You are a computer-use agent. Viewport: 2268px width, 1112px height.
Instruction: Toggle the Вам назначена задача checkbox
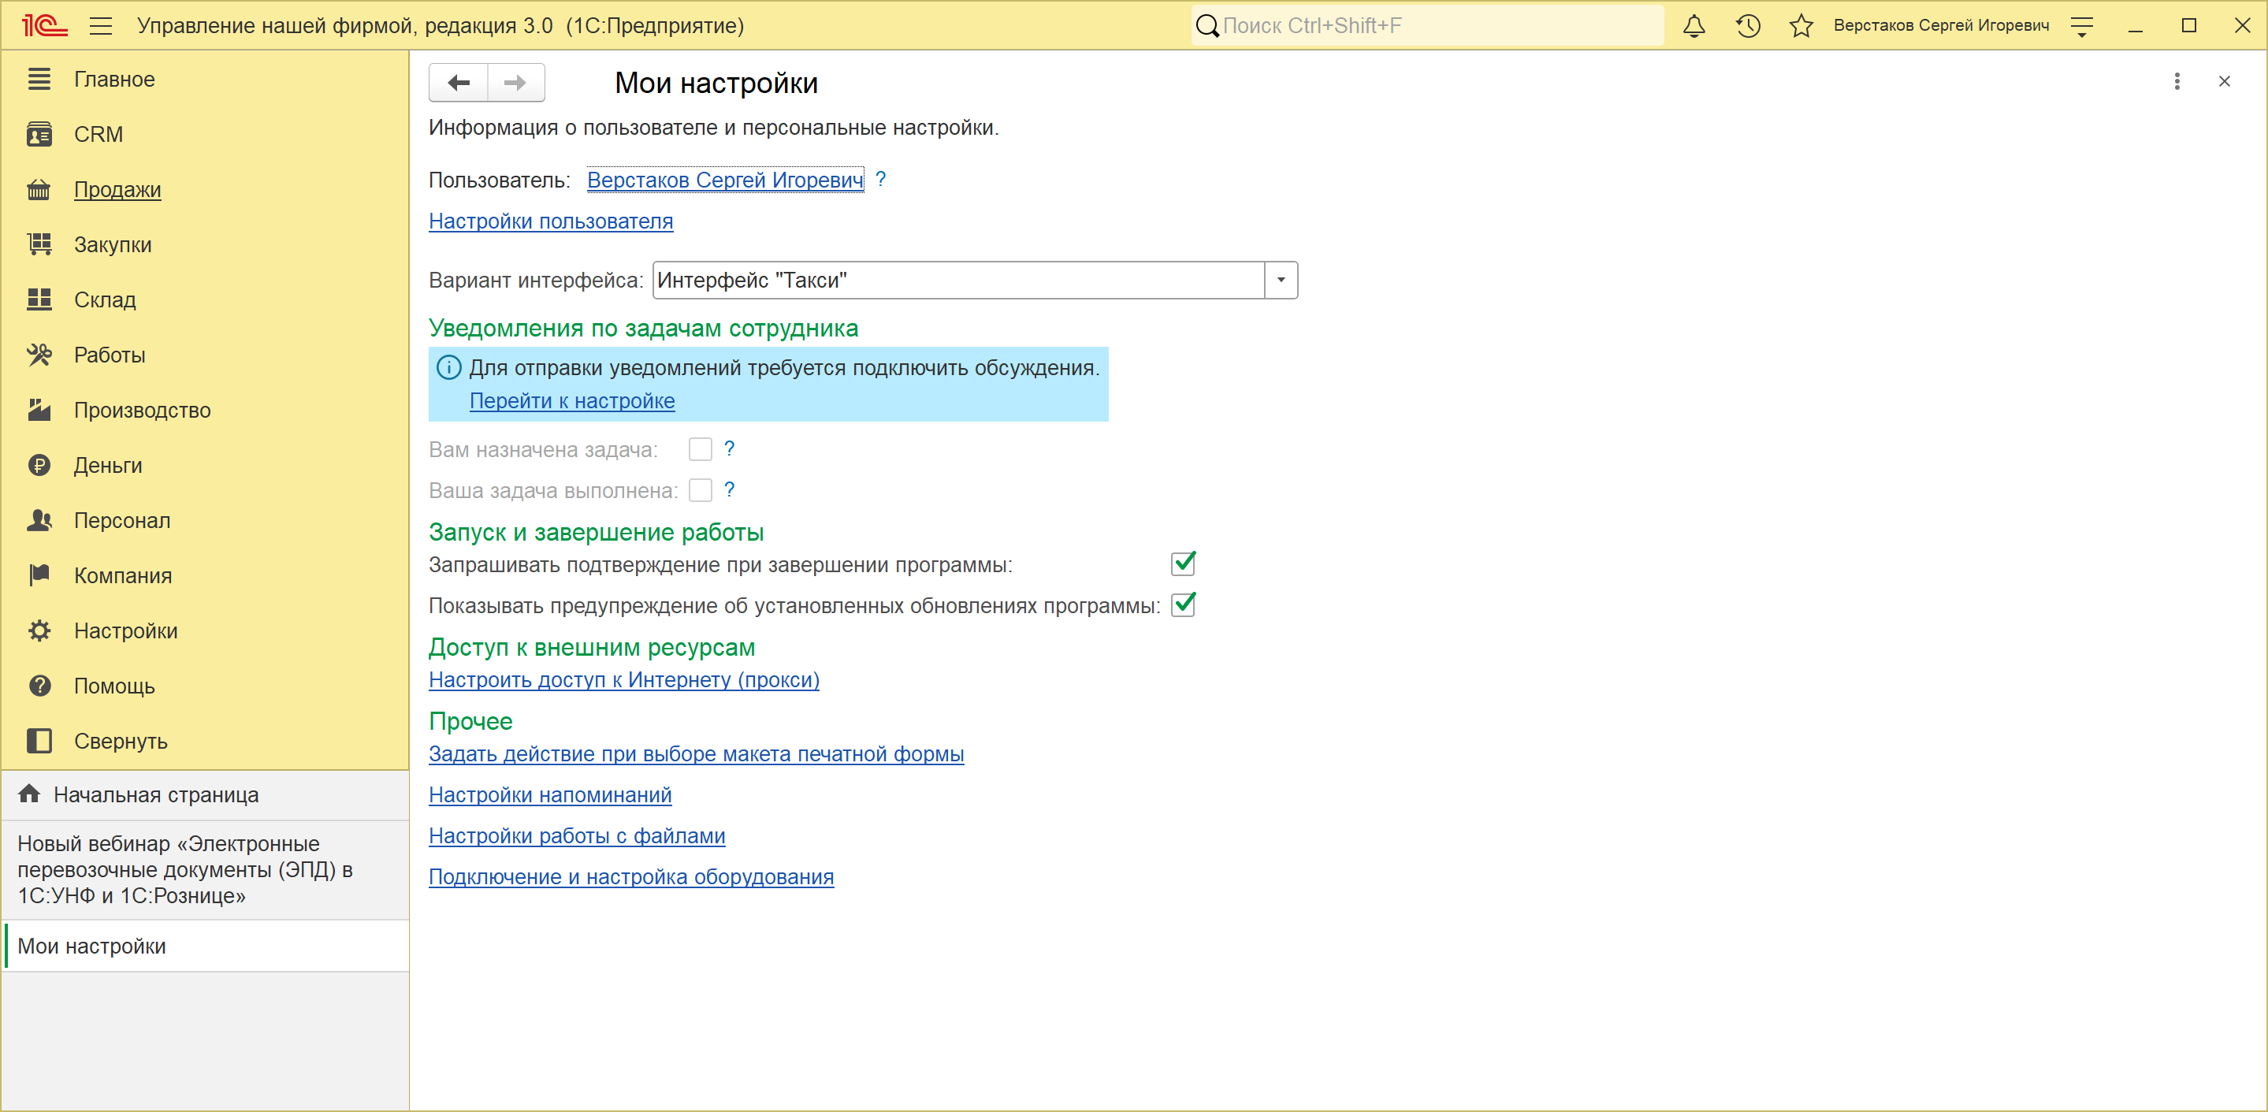pos(701,450)
